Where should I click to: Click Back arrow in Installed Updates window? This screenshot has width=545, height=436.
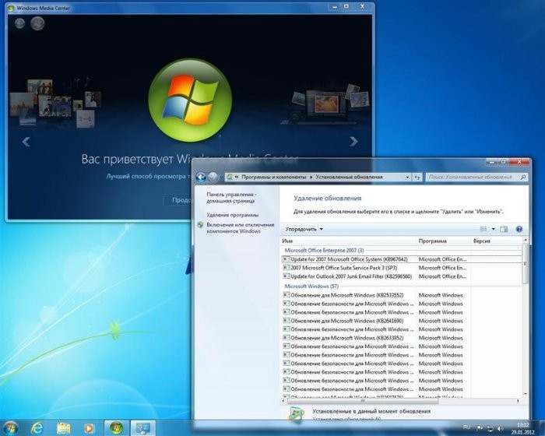pyautogui.click(x=201, y=177)
